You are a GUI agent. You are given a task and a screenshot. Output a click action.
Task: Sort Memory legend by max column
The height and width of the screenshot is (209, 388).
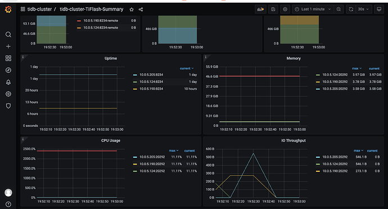[x=357, y=68]
